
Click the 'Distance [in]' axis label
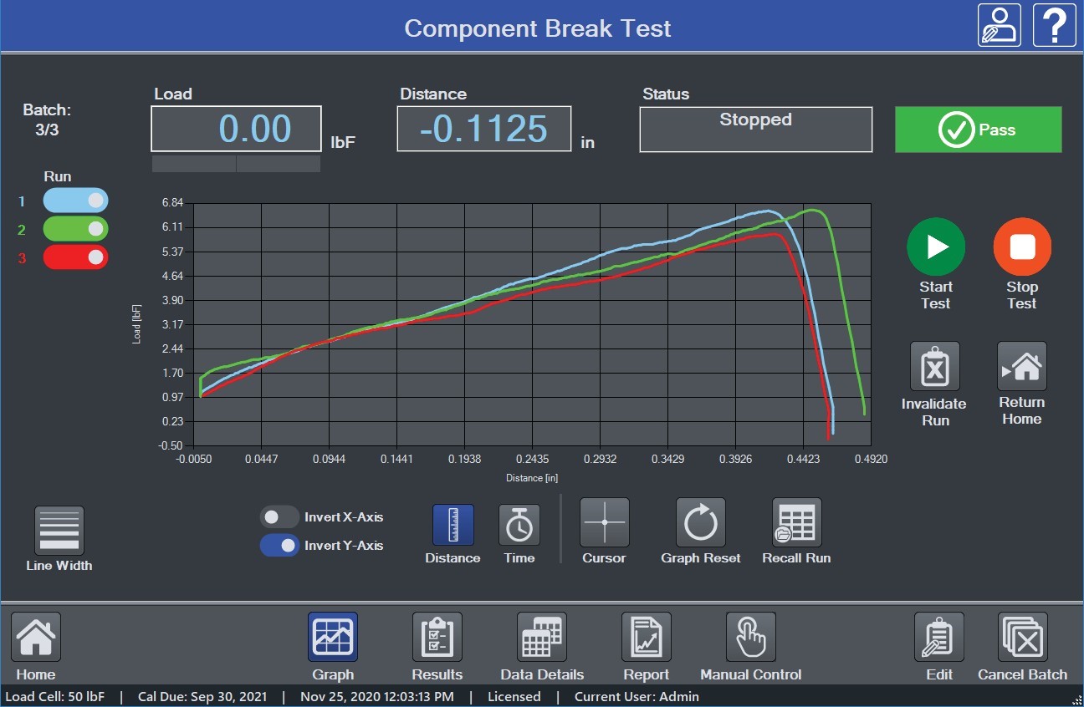pos(532,478)
